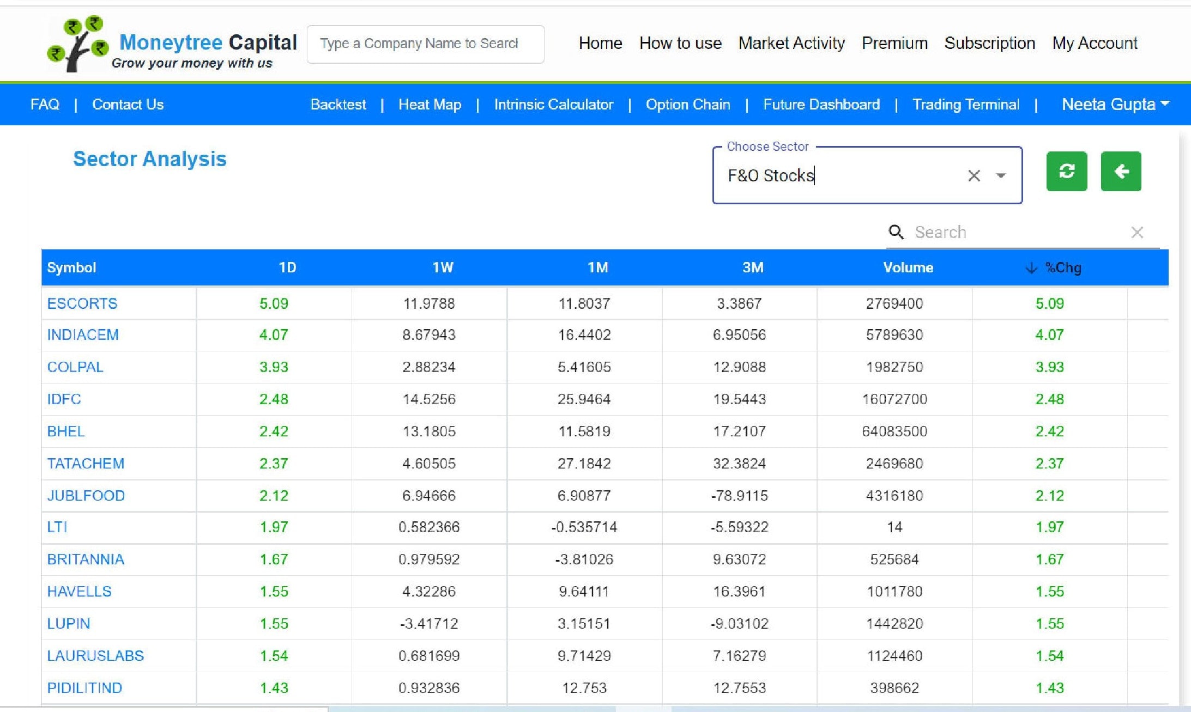The width and height of the screenshot is (1191, 712).
Task: Open the Intrinsic Calculator
Action: 553,104
